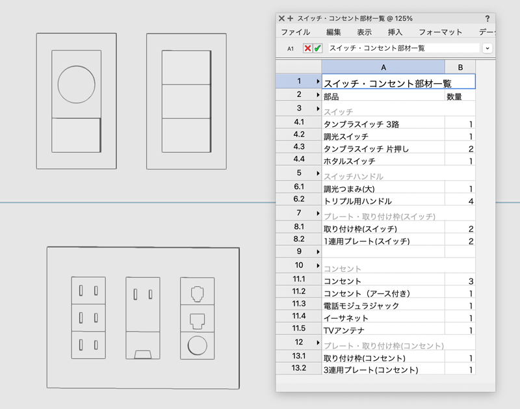The width and height of the screenshot is (520, 409).
Task: Select the イーサネット cell
Action: click(x=383, y=317)
